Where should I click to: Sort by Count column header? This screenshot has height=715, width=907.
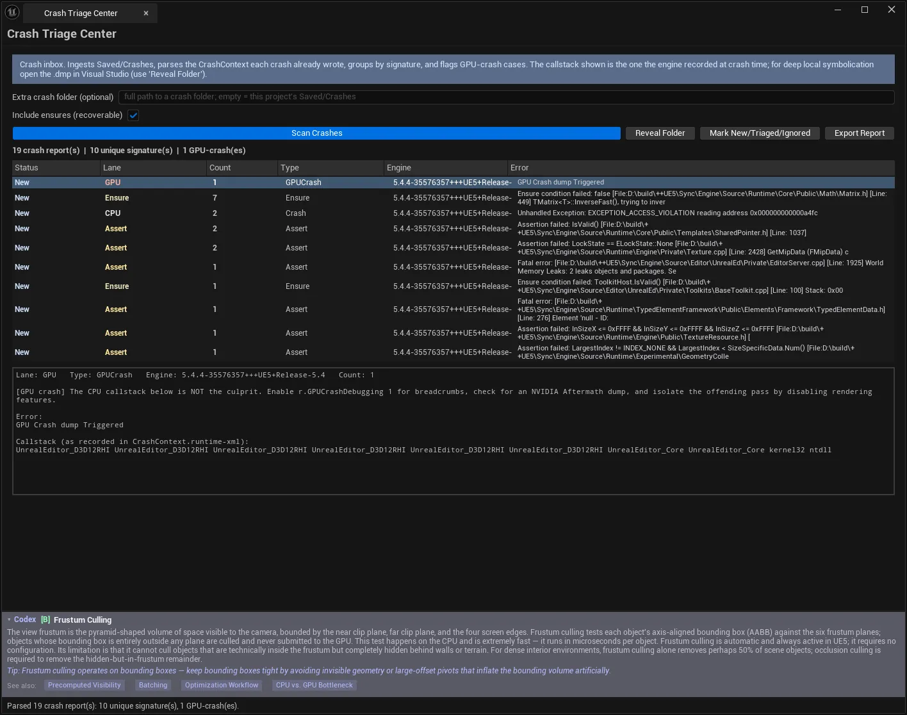[x=241, y=168]
